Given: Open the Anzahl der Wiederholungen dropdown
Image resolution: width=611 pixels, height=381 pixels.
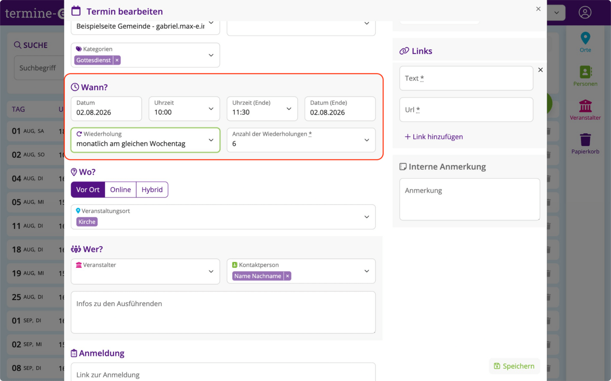Looking at the screenshot, I should (301, 140).
